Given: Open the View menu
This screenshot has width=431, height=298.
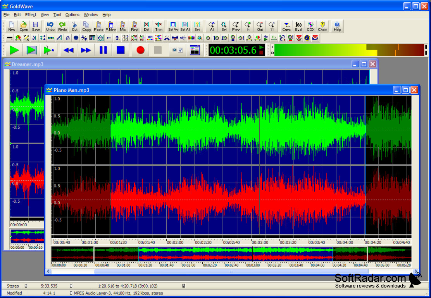Looking at the screenshot, I should click(x=45, y=15).
